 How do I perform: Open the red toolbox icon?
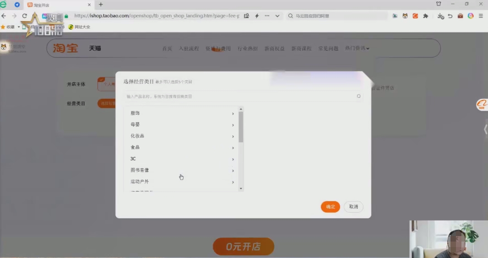coord(460,16)
